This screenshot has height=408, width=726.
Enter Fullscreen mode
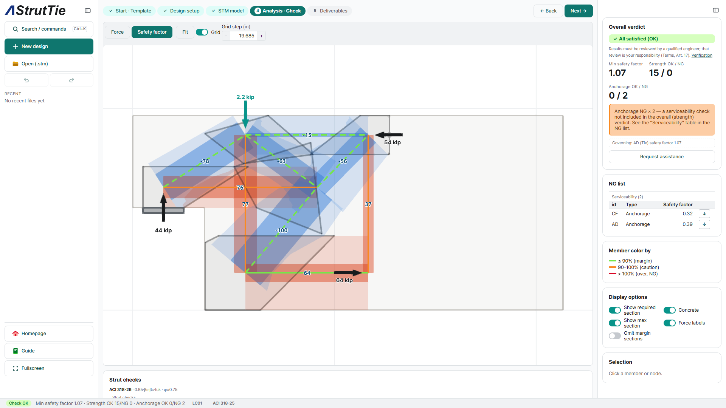pos(49,368)
